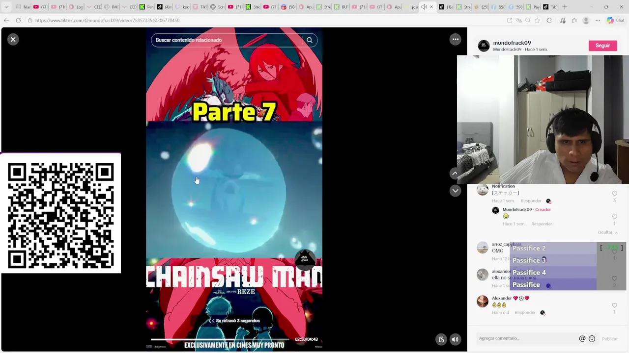Image resolution: width=629 pixels, height=353 pixels.
Task: Mention a user with the @ icon
Action: point(582,338)
